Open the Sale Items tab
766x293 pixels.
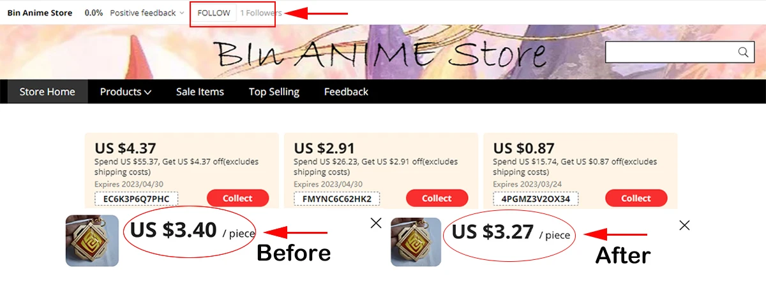(200, 92)
